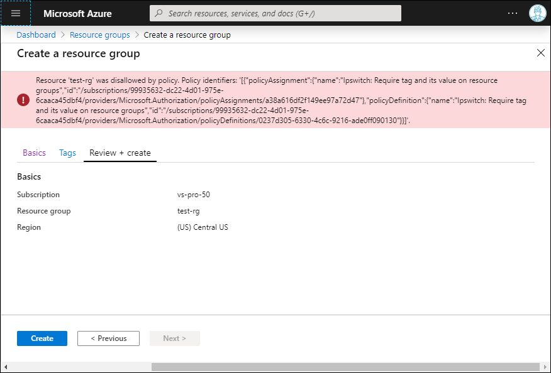Image resolution: width=551 pixels, height=373 pixels.
Task: Click the Resource group field label
Action: (x=44, y=211)
